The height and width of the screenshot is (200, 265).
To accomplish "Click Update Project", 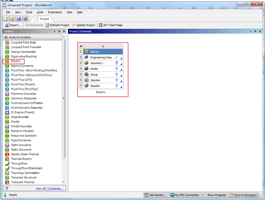I will point(83,25).
